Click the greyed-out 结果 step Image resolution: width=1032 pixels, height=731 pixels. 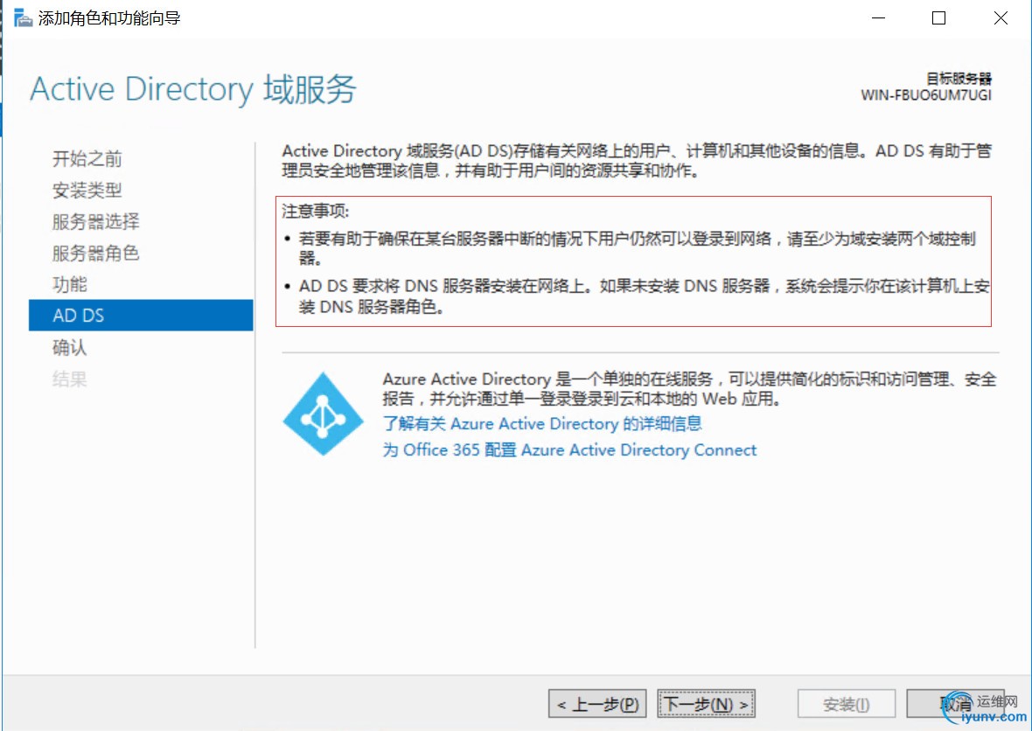coord(70,379)
